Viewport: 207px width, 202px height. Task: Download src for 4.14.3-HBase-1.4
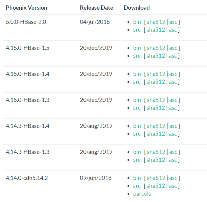click(x=137, y=134)
